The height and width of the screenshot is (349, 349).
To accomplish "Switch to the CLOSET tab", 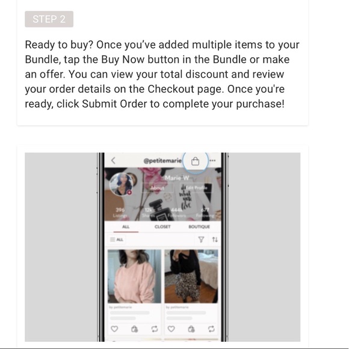I will [x=162, y=227].
